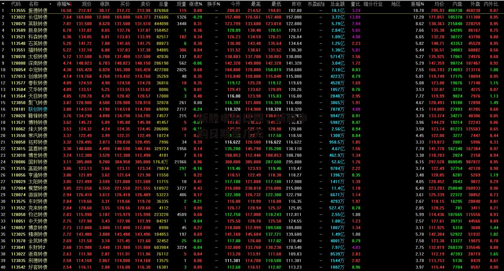The image size is (504, 271).
Task: Click the 卖价 column header
Action: (x=145, y=4)
